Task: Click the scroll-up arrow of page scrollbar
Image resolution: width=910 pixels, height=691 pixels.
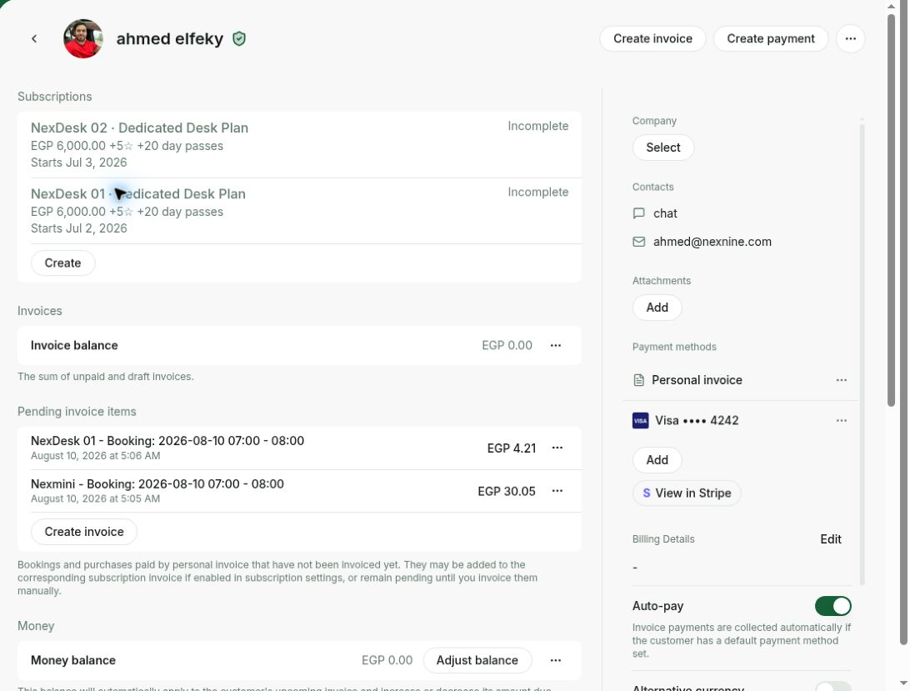Action: point(892,6)
